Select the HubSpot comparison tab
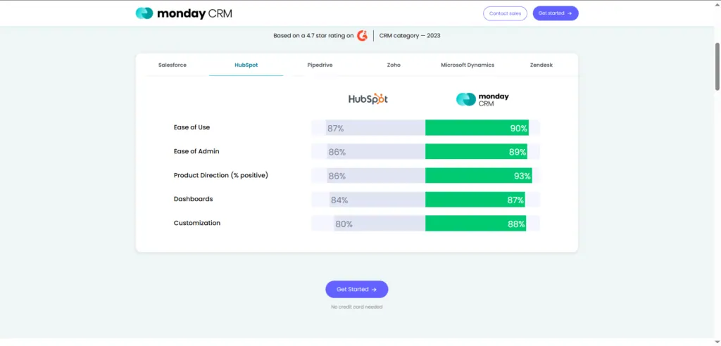This screenshot has width=721, height=346. (246, 65)
